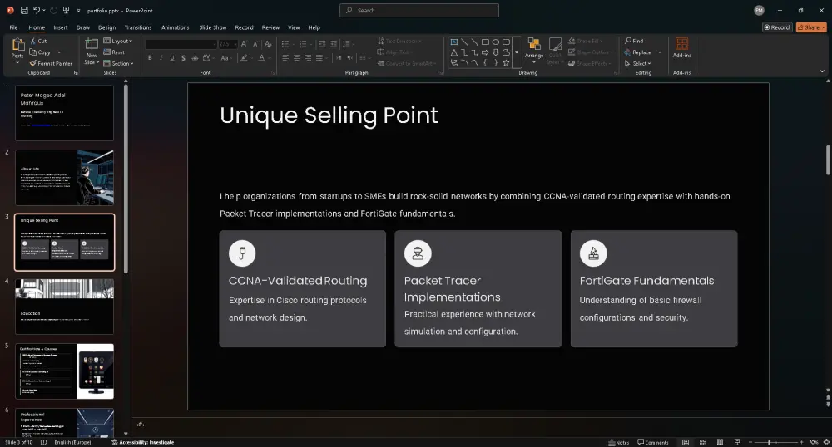Open Section dropdown
The height and width of the screenshot is (447, 832).
(x=118, y=63)
